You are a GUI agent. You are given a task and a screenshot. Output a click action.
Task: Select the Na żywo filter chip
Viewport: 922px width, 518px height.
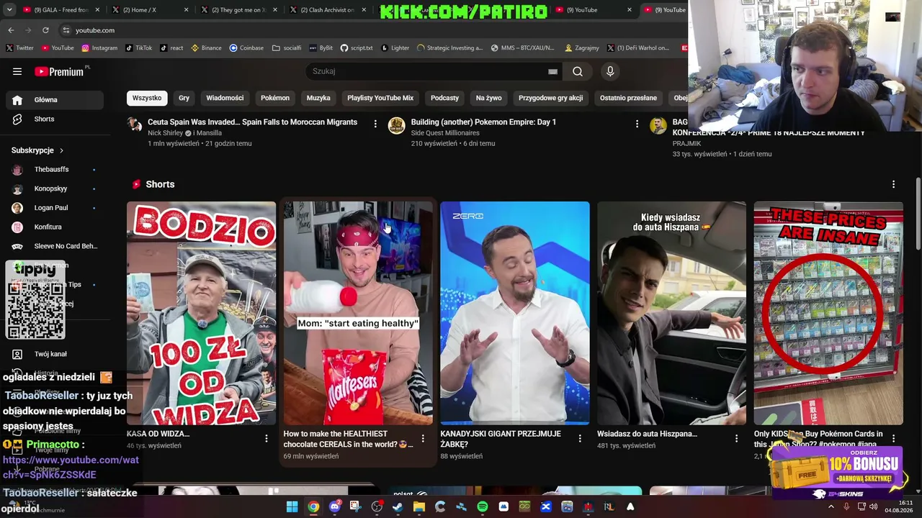click(488, 98)
